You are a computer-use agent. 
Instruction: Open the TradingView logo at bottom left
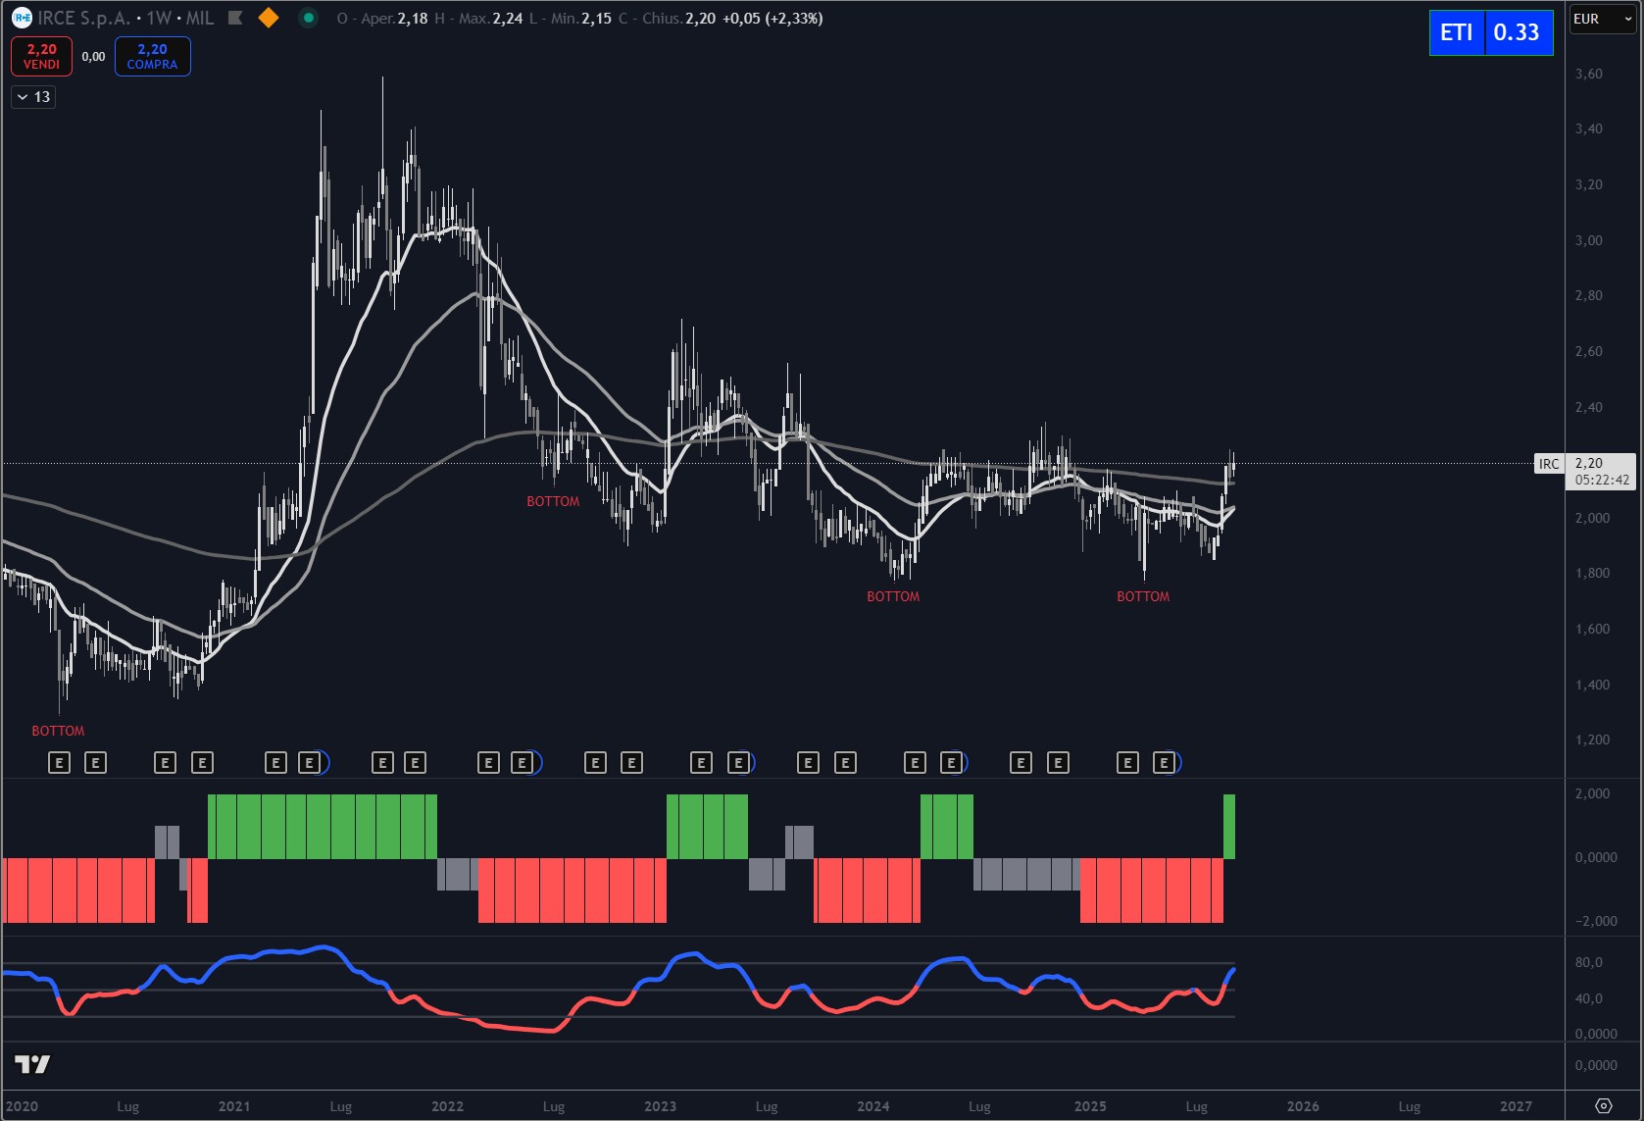pos(32,1064)
